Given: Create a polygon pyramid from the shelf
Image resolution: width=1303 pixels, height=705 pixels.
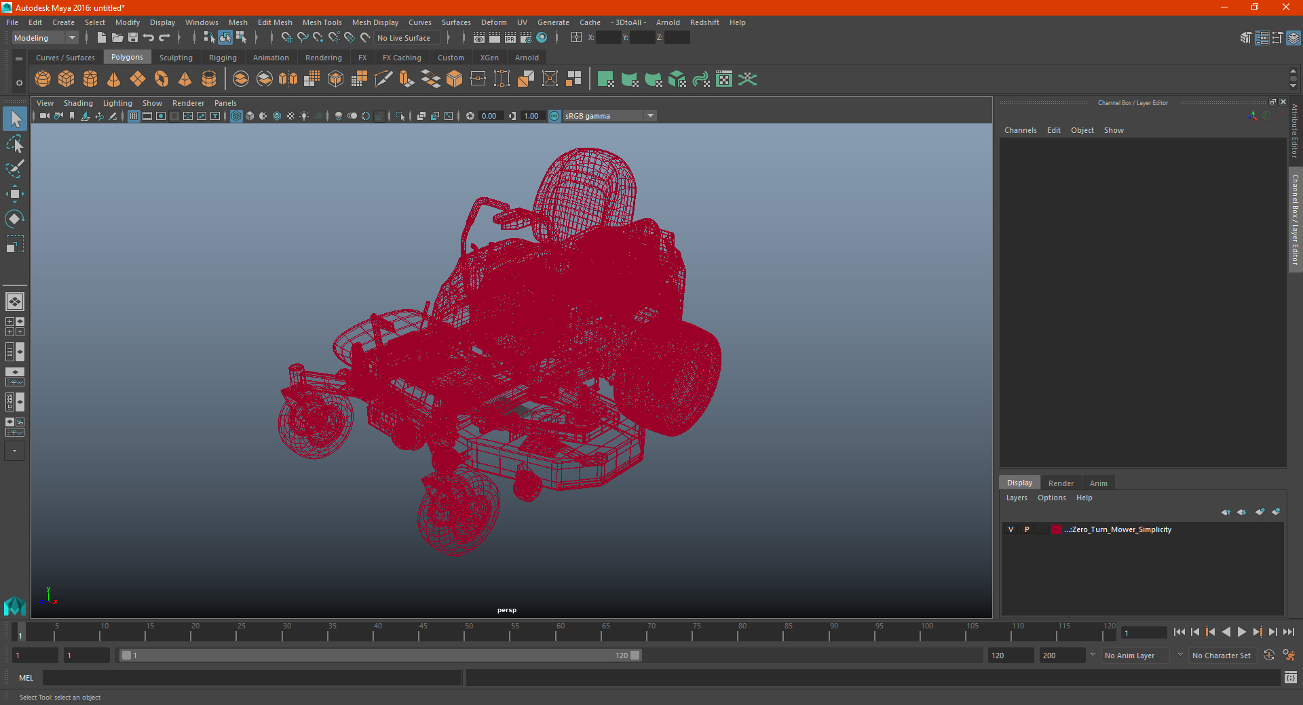Looking at the screenshot, I should 185,79.
